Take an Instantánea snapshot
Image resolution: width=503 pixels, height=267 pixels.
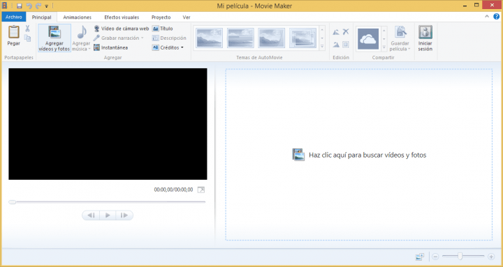click(110, 47)
